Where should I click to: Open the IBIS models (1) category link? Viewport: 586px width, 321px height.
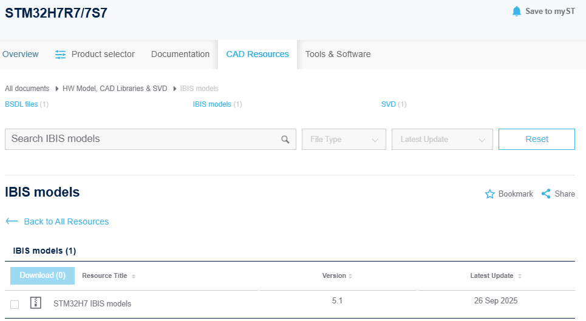(217, 104)
